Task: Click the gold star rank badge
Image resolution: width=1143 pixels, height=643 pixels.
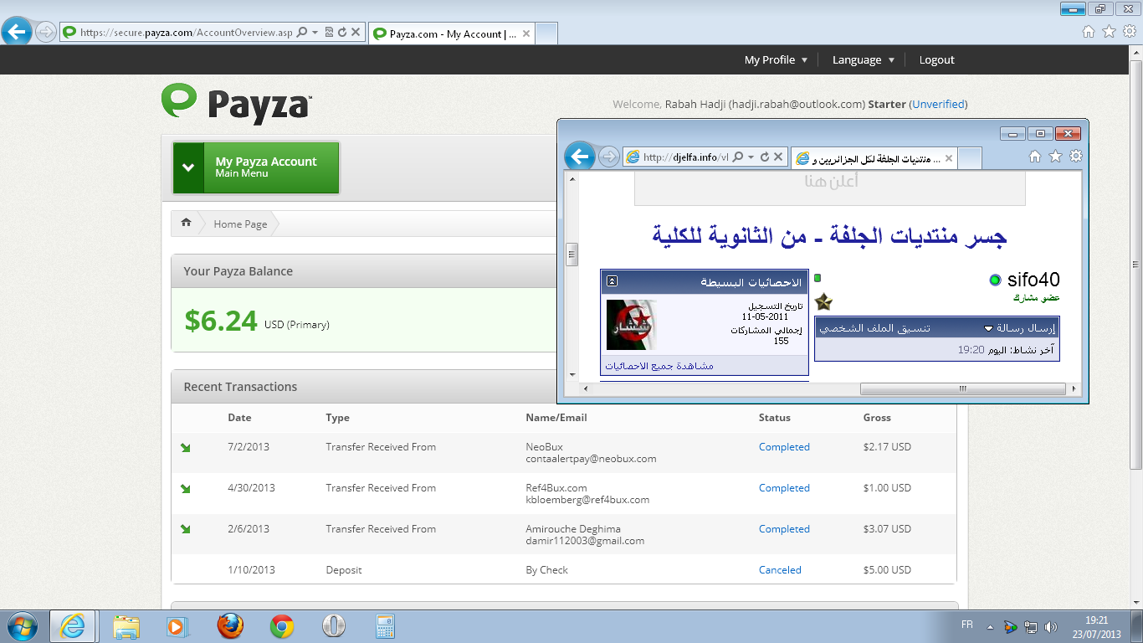Action: point(823,301)
